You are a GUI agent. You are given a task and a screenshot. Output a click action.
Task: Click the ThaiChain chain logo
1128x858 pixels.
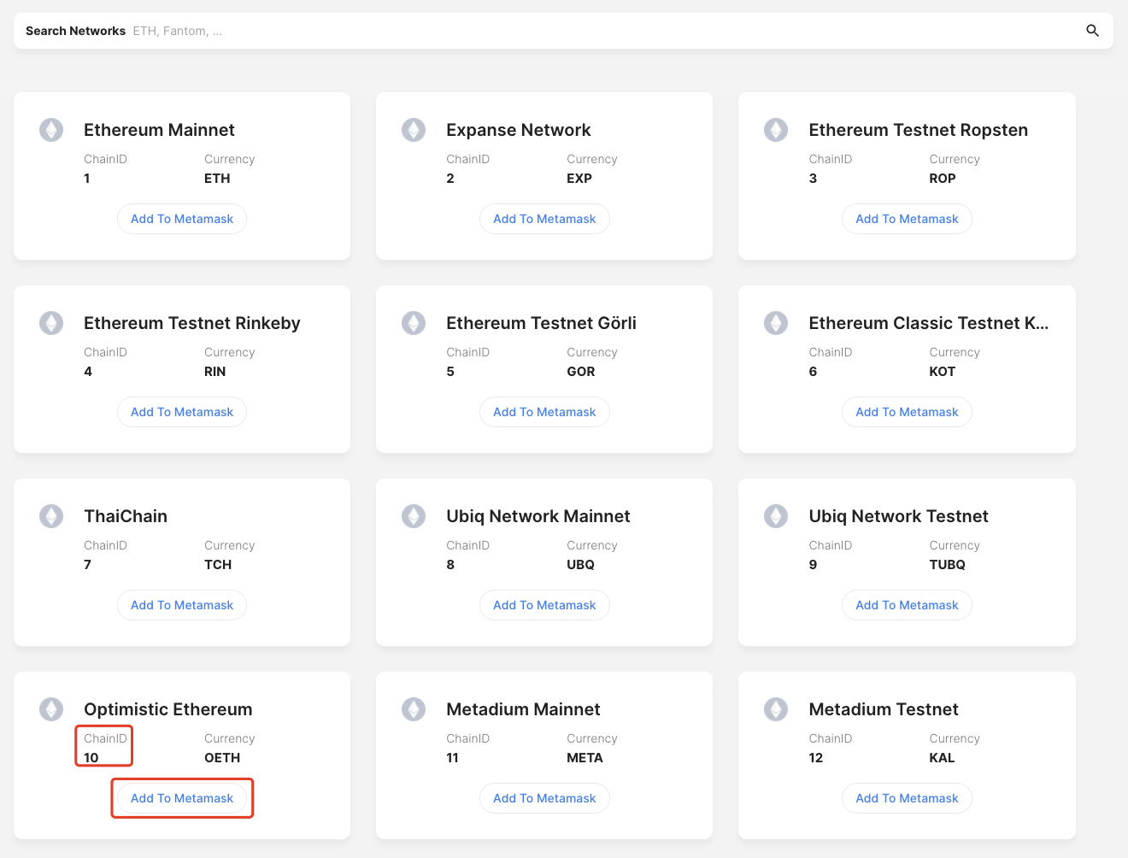tap(51, 516)
